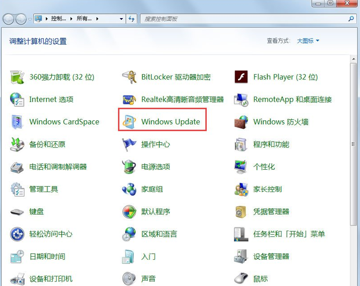Click the 控制... breadcrumb segment

pos(58,19)
